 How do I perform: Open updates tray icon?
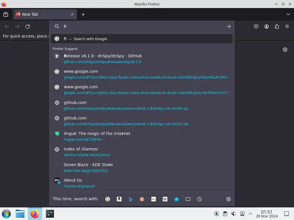[216, 214]
